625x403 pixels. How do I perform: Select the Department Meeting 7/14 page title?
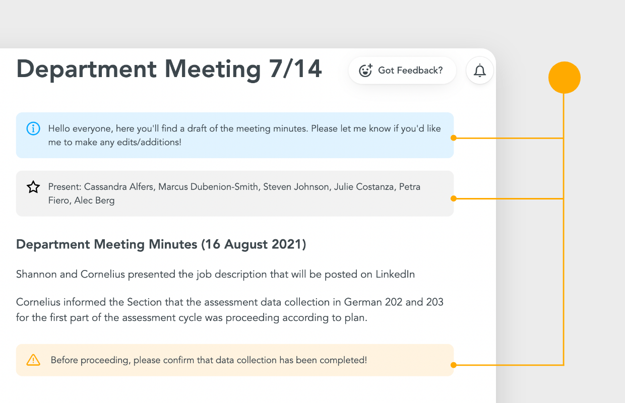(x=169, y=69)
